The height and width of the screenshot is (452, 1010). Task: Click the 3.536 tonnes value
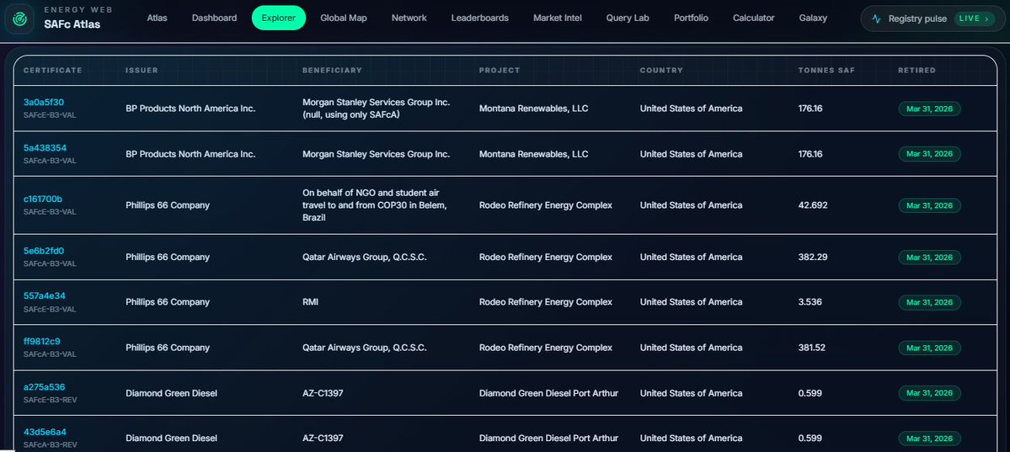click(x=810, y=302)
